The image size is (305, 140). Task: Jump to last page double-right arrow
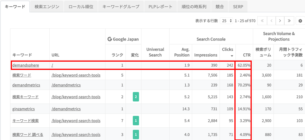289,21
